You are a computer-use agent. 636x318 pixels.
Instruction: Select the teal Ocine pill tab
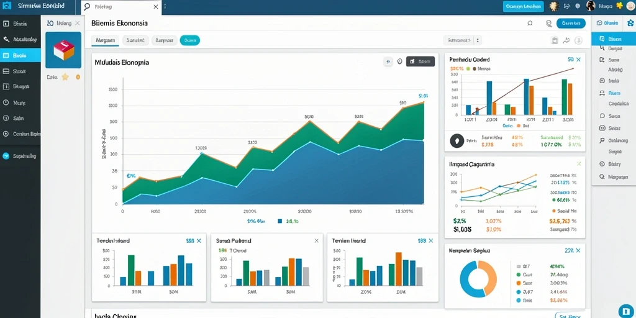pyautogui.click(x=190, y=40)
